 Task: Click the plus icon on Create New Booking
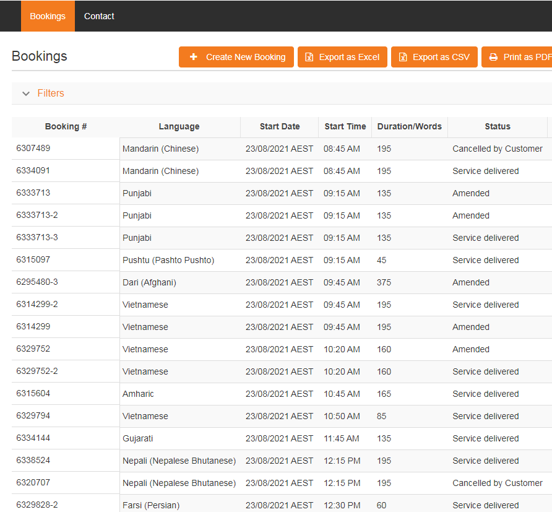point(194,57)
